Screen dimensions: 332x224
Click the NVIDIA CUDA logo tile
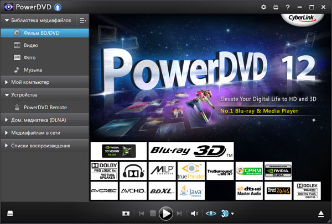click(x=278, y=171)
